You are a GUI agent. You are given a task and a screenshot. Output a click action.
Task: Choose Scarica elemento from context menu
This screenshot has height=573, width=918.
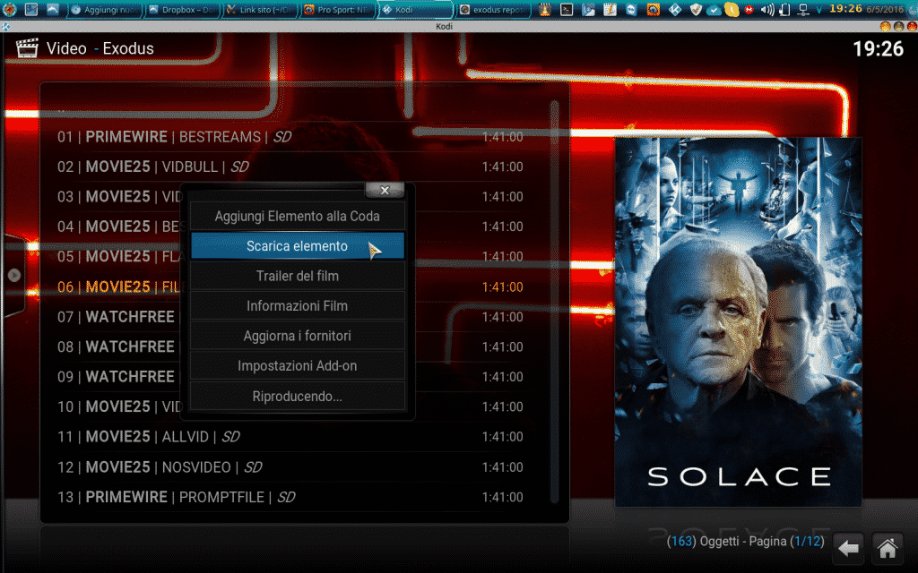298,246
